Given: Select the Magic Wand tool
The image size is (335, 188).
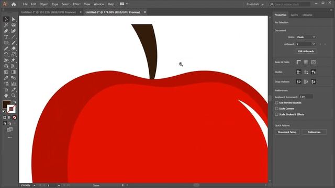Looking at the screenshot, I should coord(6,26).
